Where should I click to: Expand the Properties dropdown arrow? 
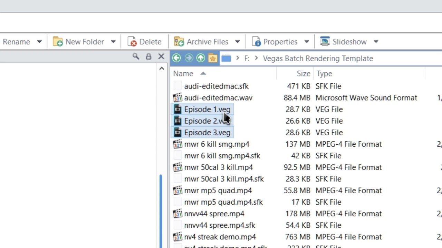(x=307, y=42)
